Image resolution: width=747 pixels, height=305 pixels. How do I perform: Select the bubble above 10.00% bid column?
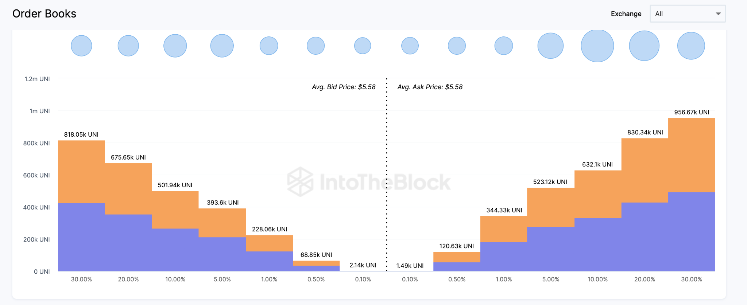[x=175, y=46]
